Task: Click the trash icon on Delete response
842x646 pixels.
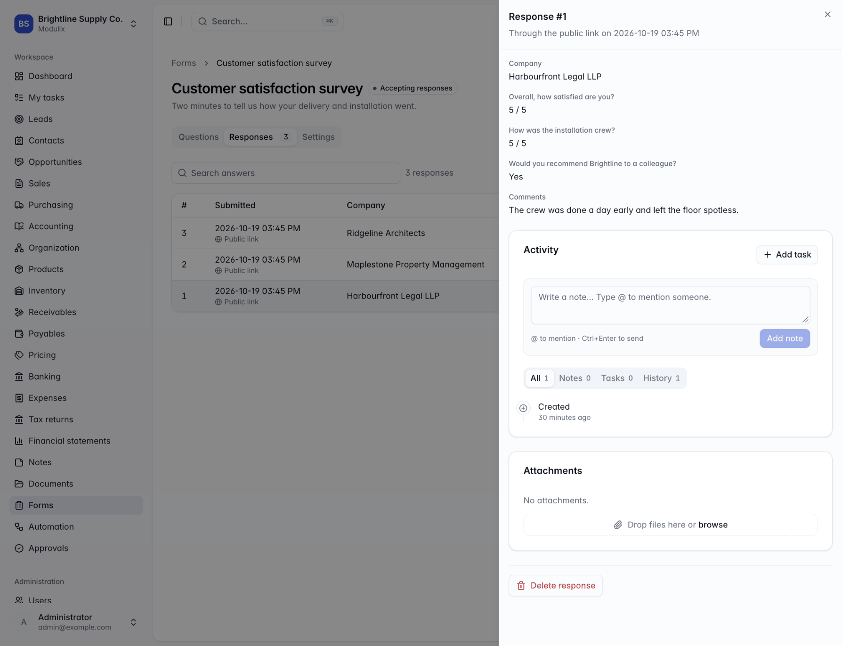Action: tap(521, 586)
